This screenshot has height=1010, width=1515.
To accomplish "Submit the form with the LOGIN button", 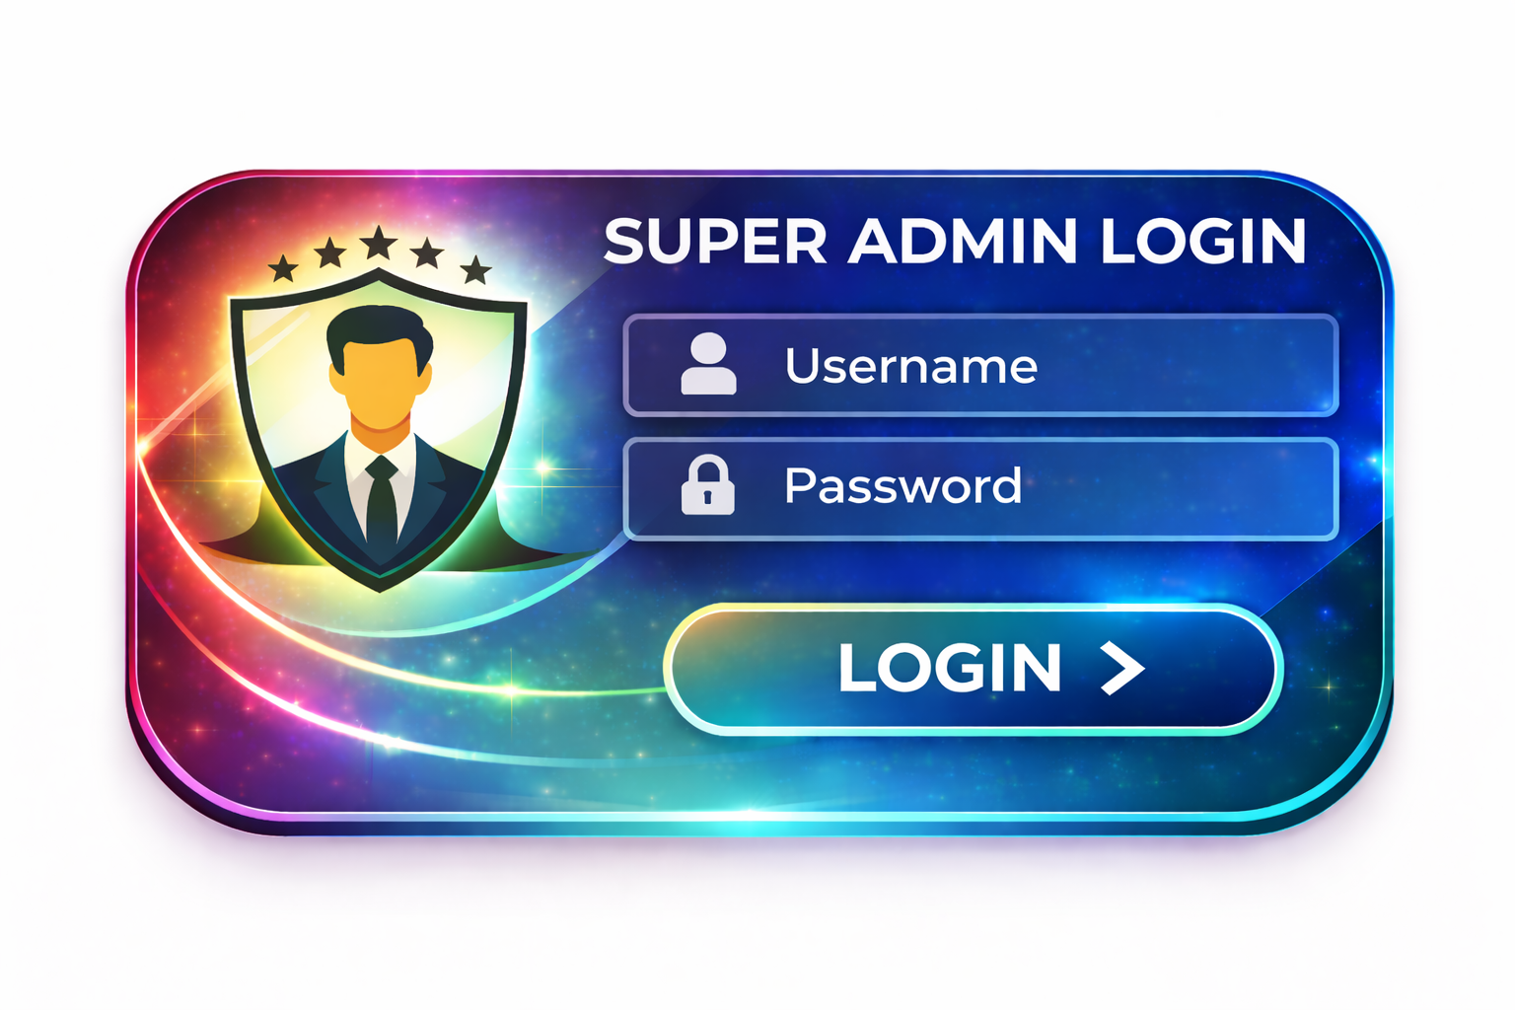I will click(x=974, y=670).
